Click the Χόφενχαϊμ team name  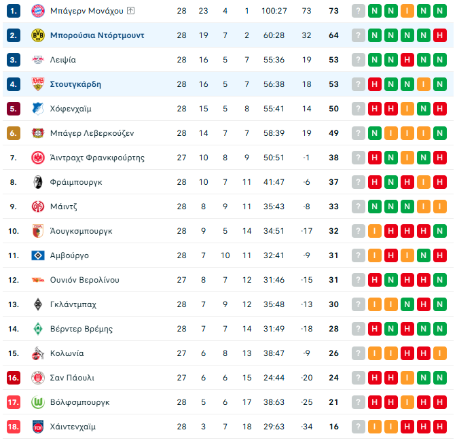pos(71,109)
